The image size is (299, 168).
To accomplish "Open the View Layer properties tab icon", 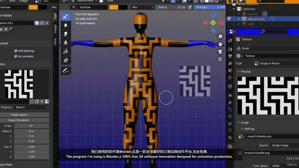I will click(x=230, y=63).
